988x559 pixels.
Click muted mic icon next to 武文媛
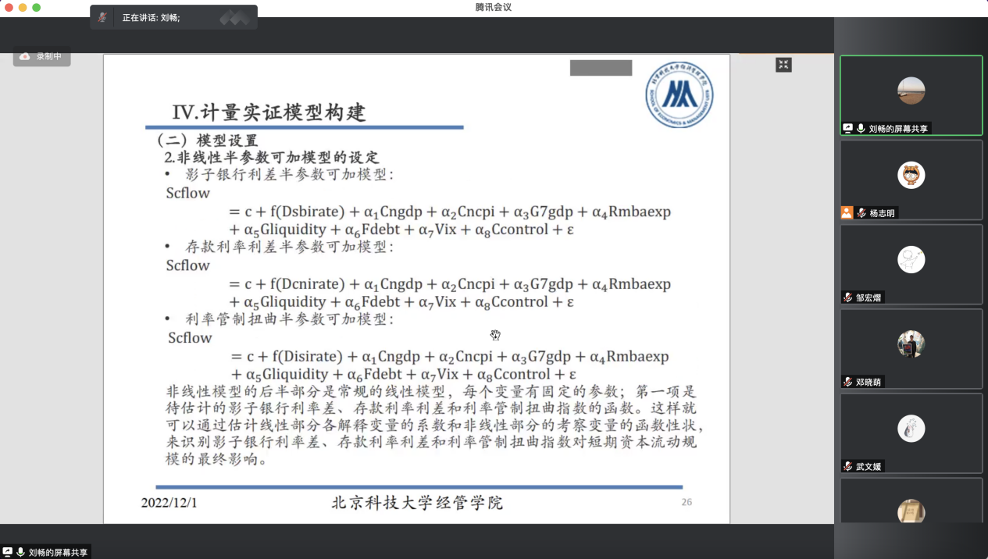[847, 466]
